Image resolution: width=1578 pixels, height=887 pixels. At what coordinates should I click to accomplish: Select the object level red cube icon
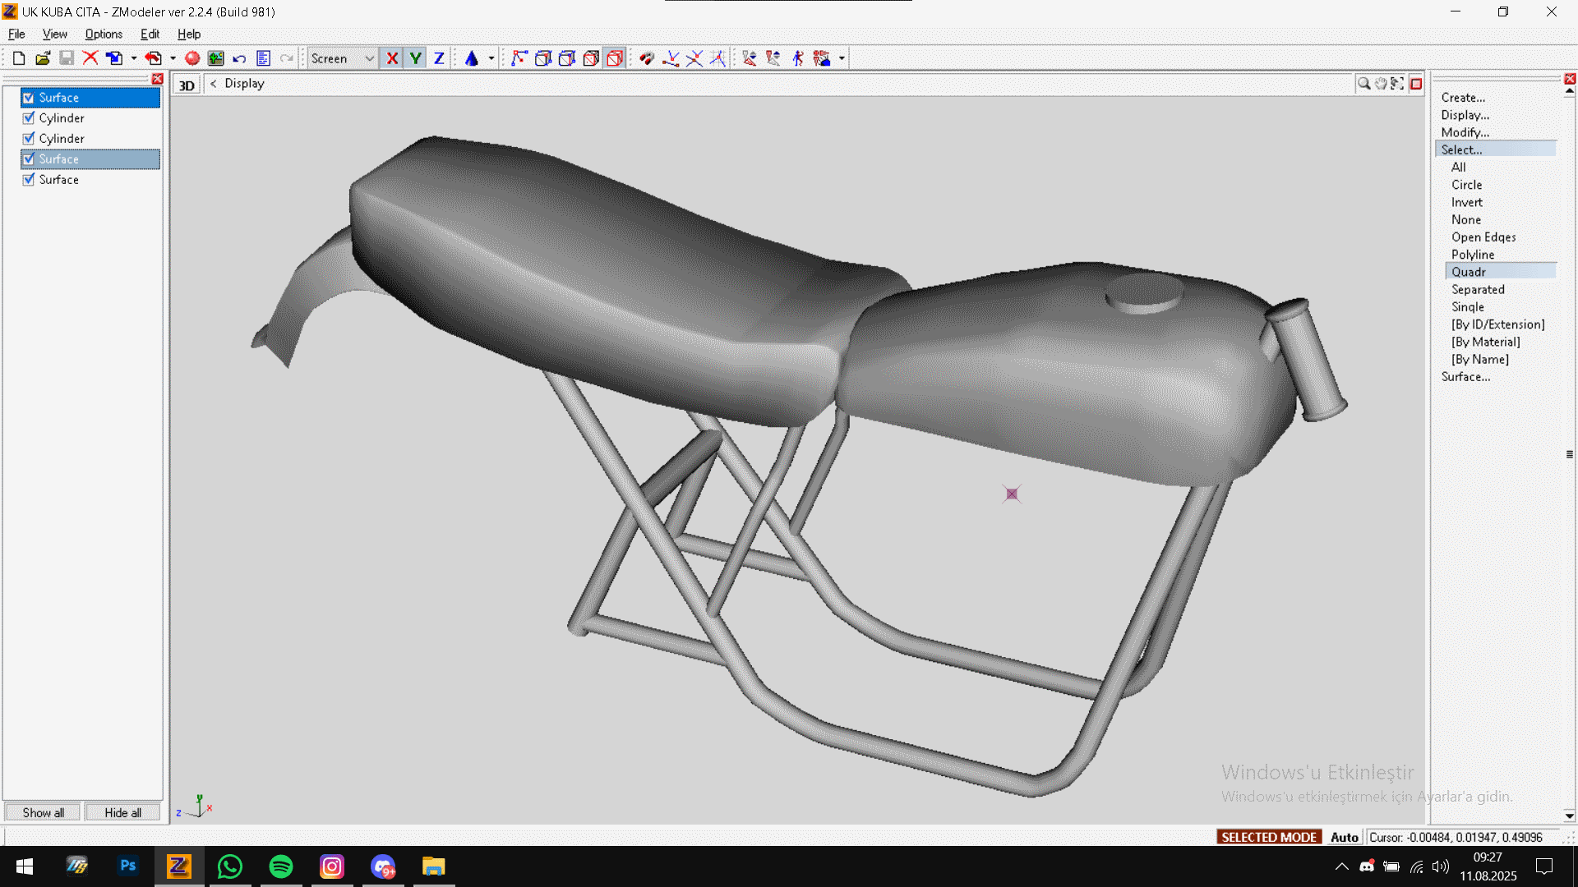pyautogui.click(x=615, y=58)
